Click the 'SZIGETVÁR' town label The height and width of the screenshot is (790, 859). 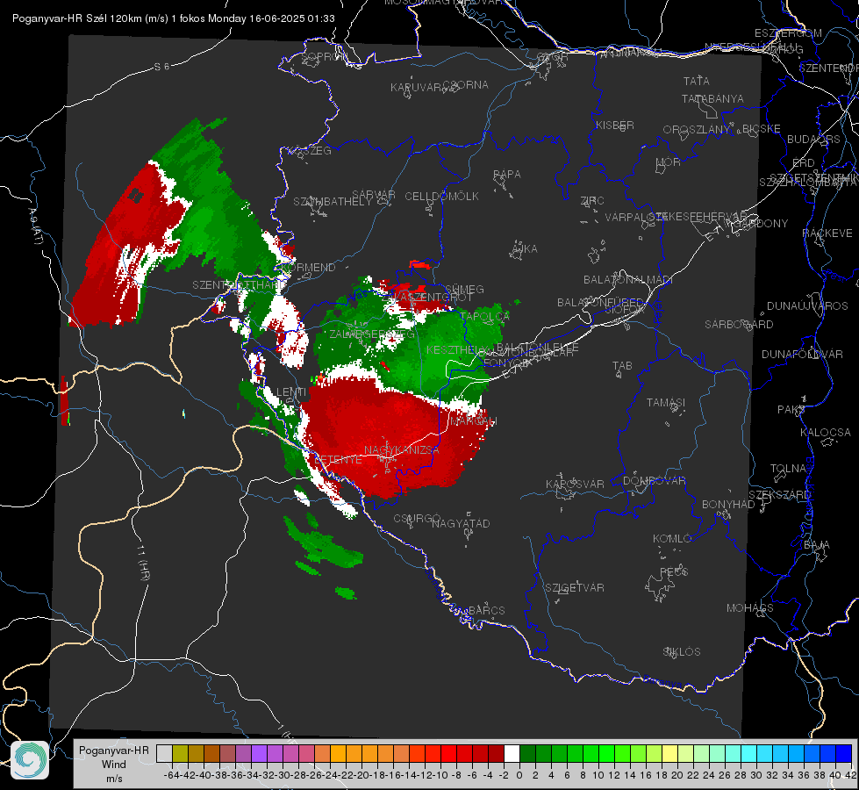click(575, 588)
